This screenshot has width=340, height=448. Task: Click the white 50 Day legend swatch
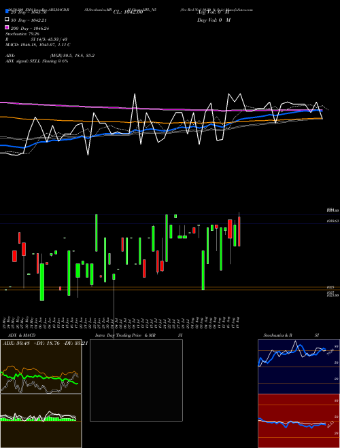click(x=7, y=19)
